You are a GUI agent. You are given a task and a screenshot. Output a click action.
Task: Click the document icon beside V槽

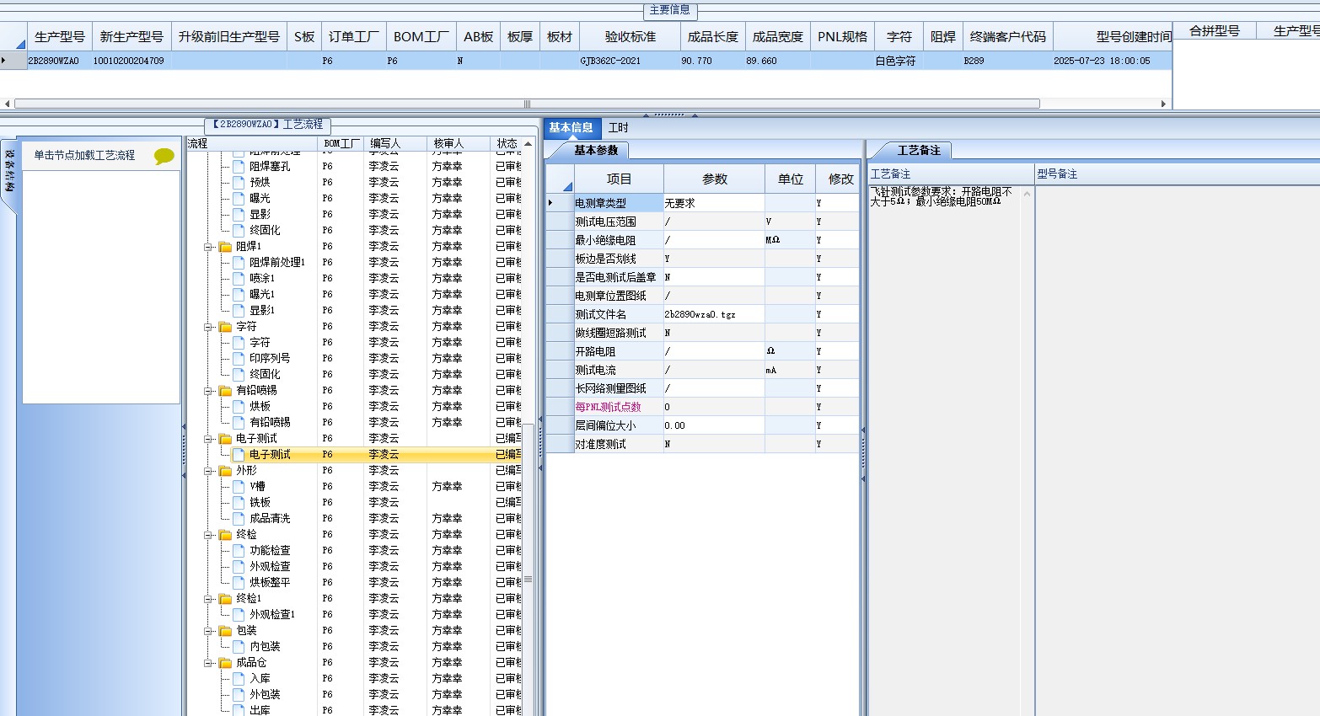point(239,487)
